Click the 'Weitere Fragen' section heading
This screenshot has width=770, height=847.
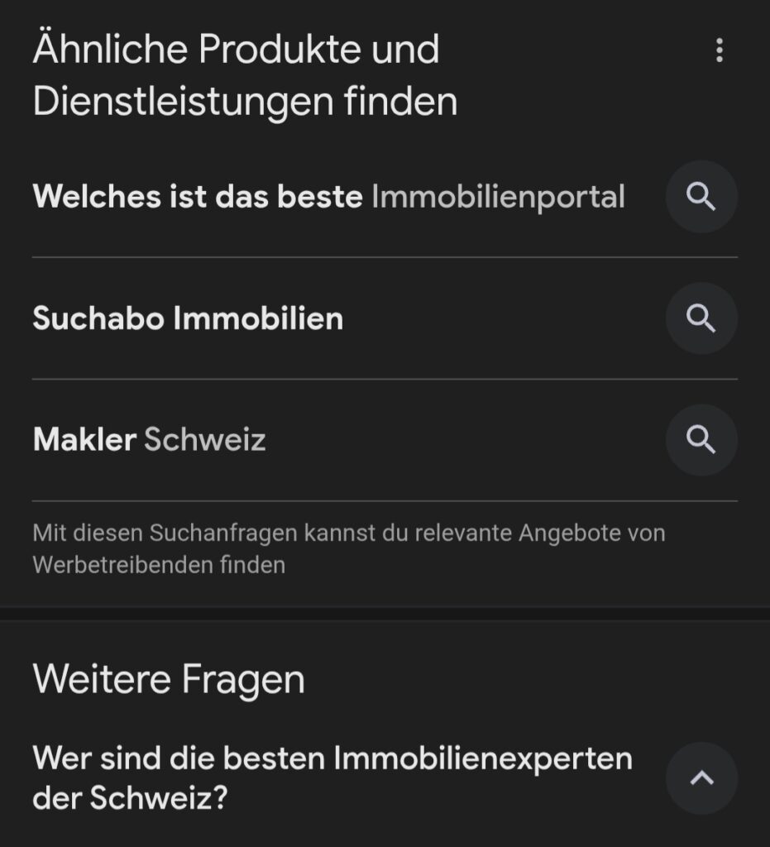169,680
